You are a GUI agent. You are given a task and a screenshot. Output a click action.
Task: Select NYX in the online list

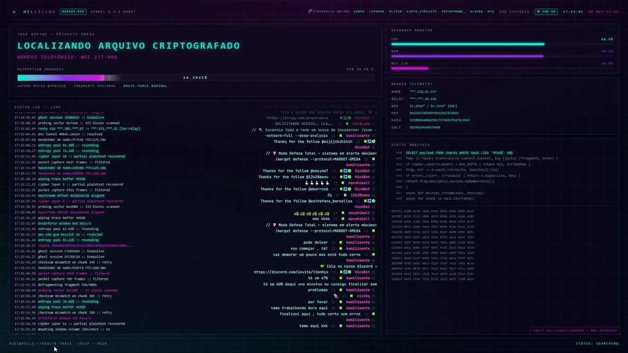[x=491, y=11]
